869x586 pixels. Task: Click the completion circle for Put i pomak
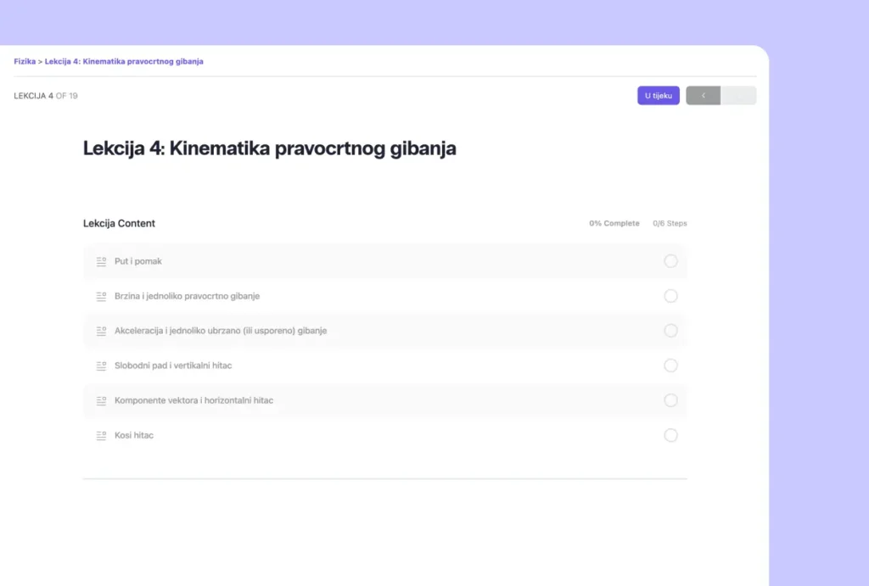tap(670, 261)
